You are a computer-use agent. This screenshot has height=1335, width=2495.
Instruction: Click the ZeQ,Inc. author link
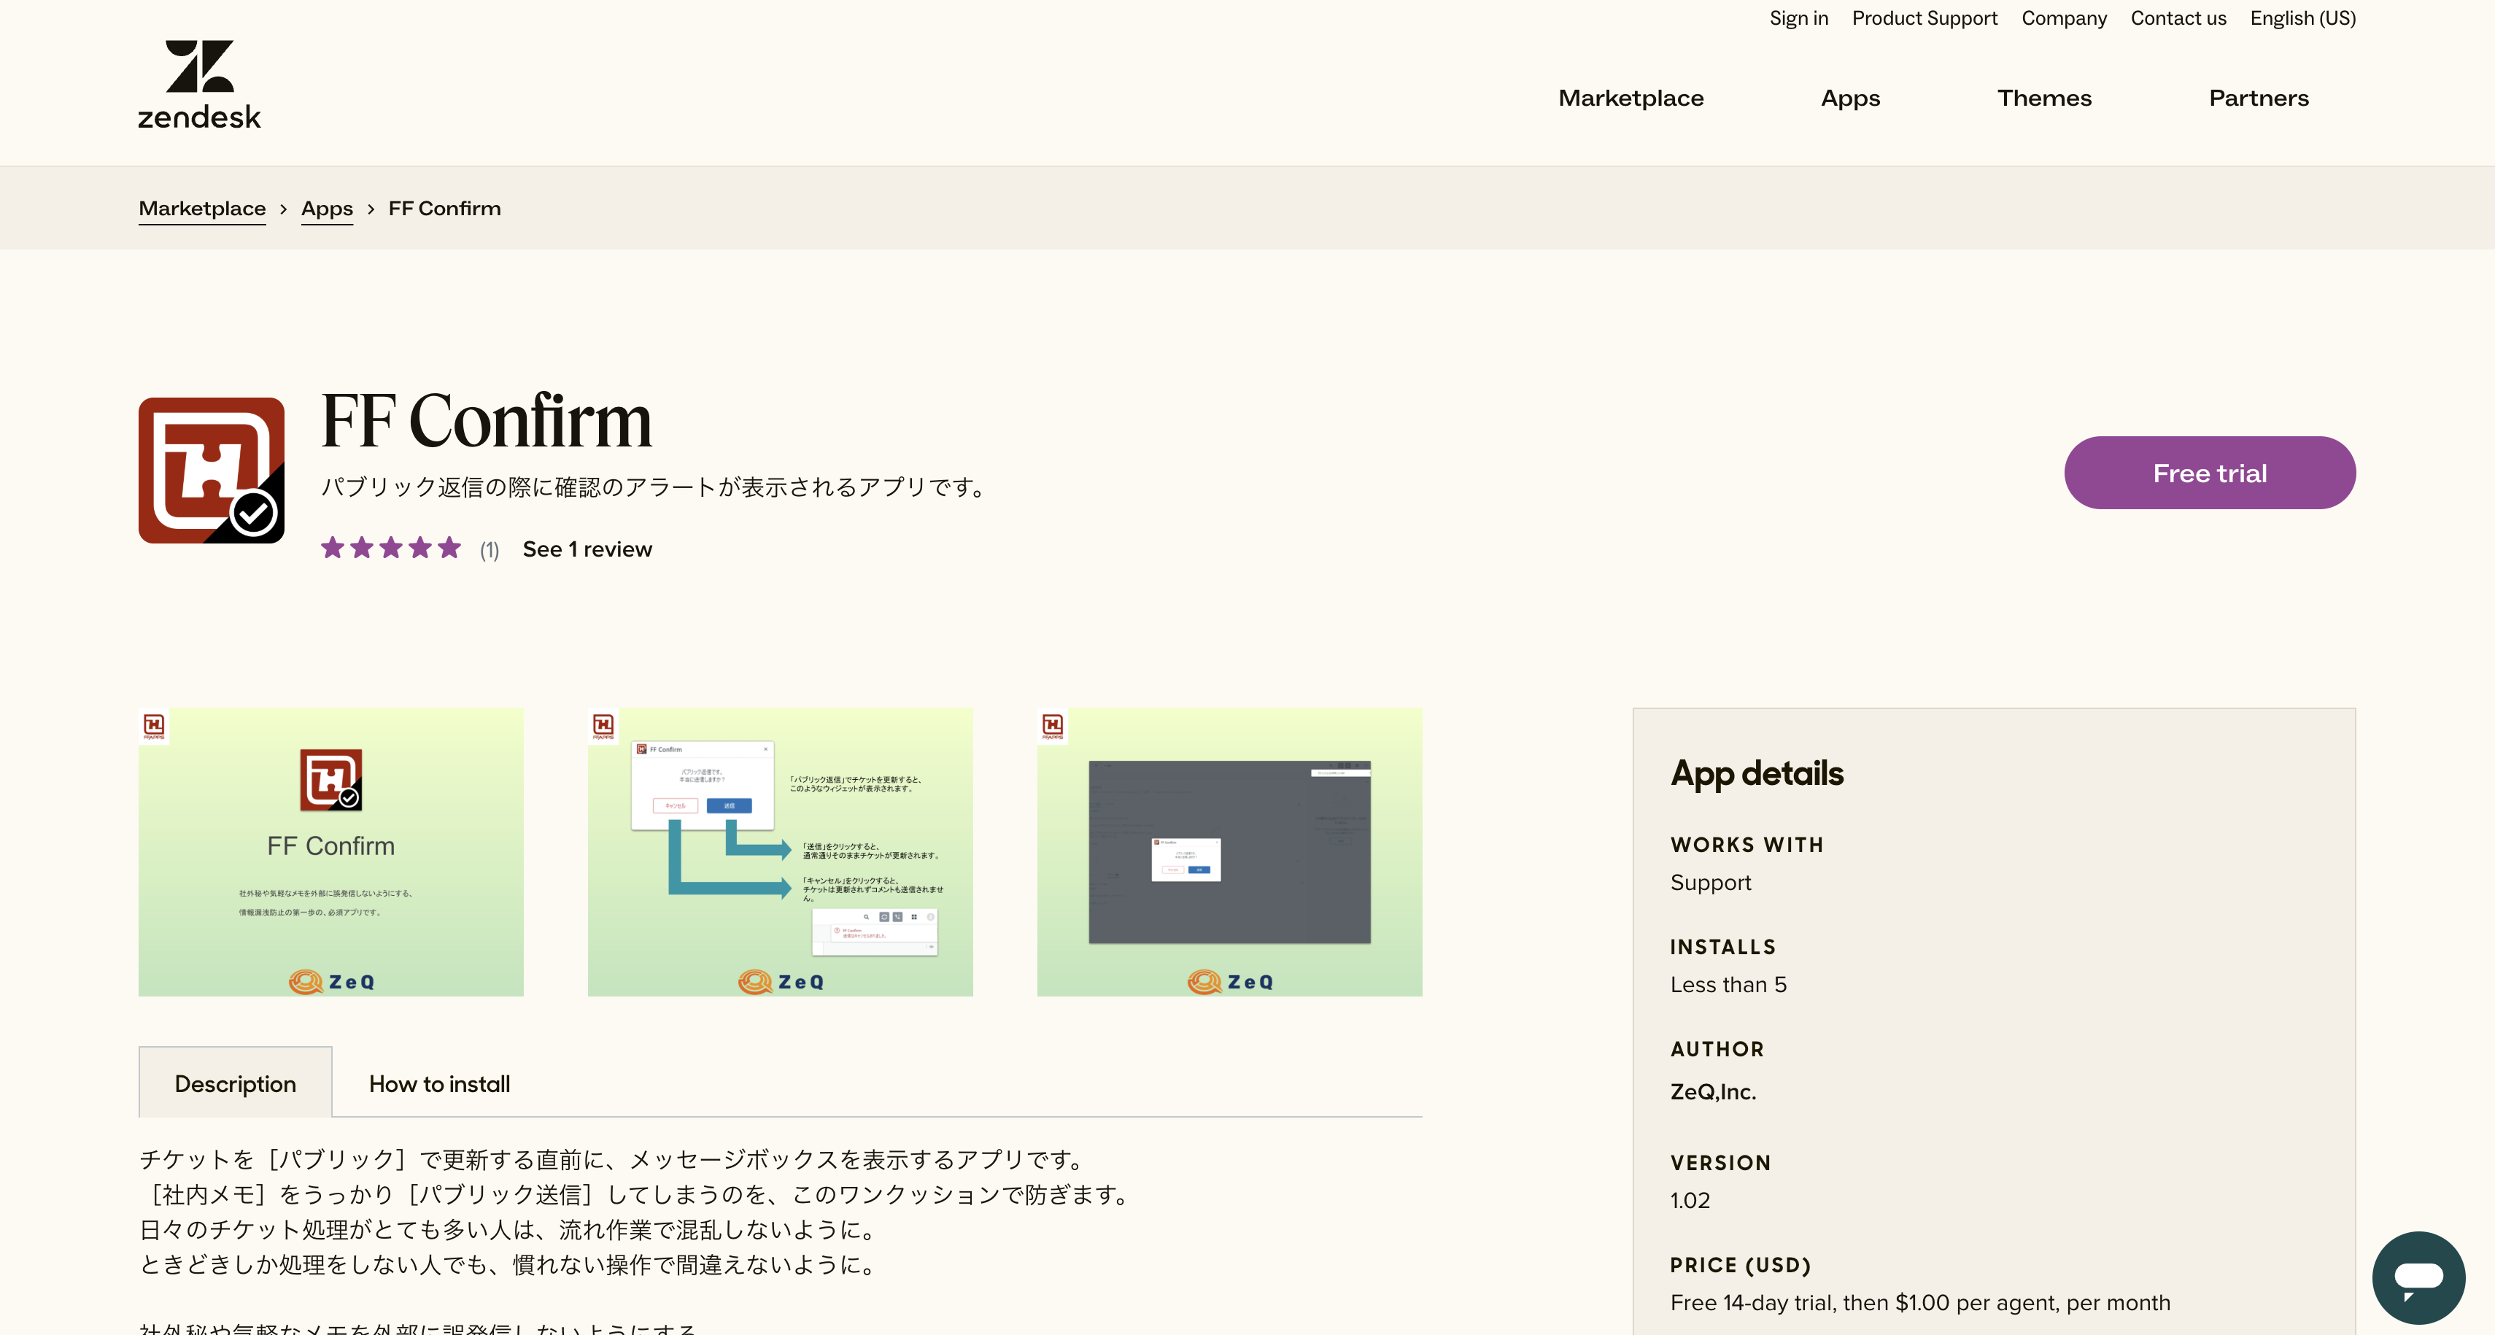click(x=1712, y=1092)
